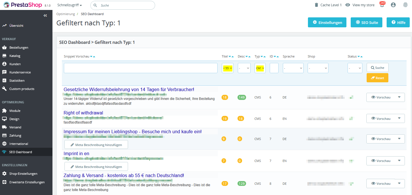This screenshot has width=412, height=195.
Task: Click Meta Beschreibung hinzufügen under Impressum
Action: [x=96, y=145]
